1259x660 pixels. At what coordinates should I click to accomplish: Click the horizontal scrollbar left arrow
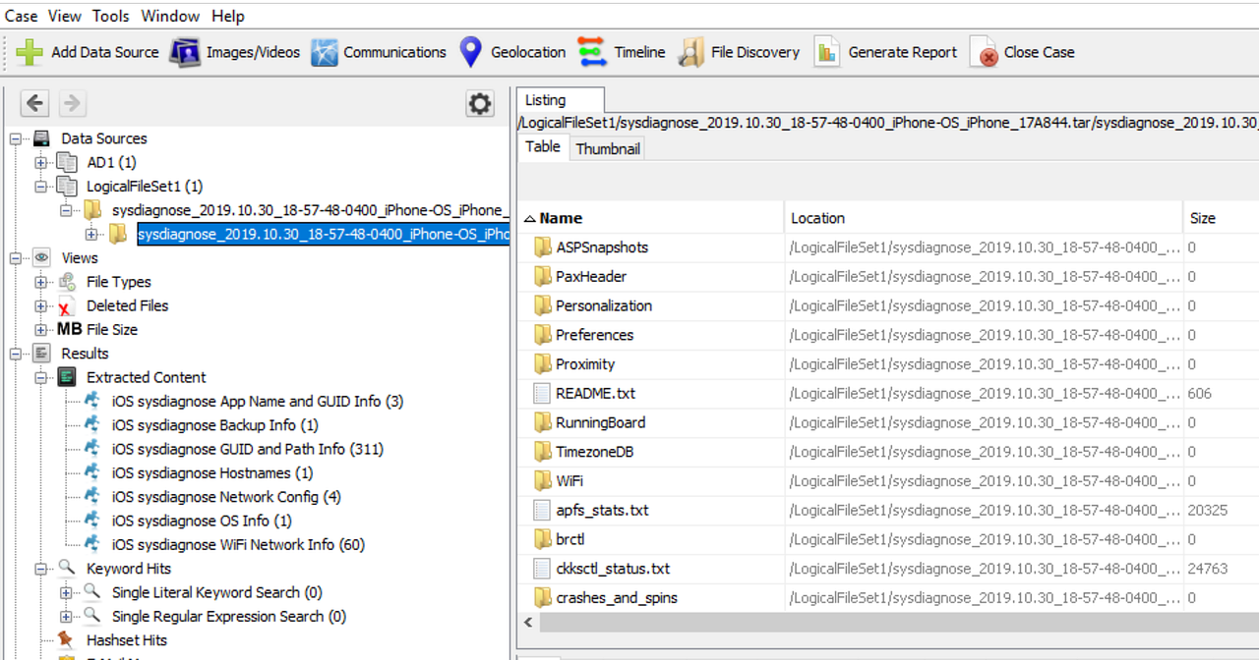point(529,623)
